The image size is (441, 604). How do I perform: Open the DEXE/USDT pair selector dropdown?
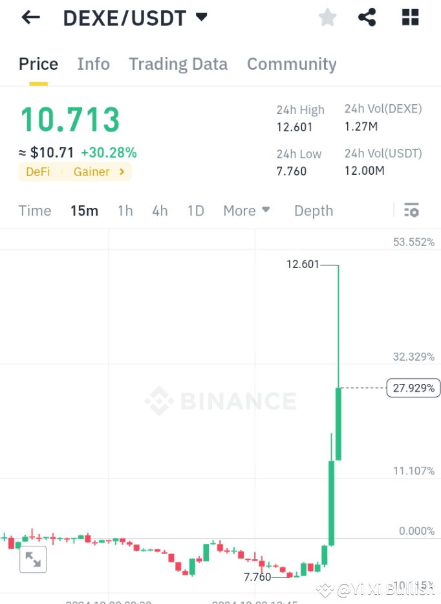tap(201, 17)
